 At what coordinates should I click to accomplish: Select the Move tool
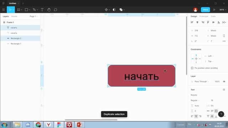[10, 10]
